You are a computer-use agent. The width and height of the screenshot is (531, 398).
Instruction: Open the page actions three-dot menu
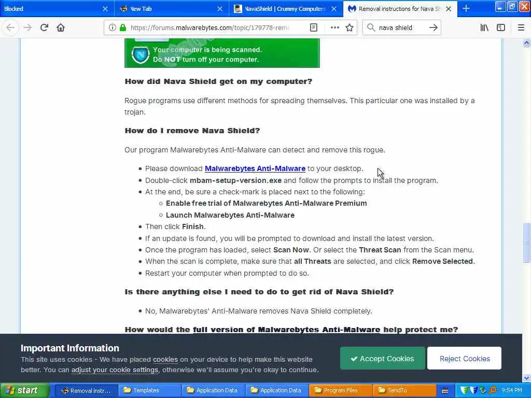[334, 27]
